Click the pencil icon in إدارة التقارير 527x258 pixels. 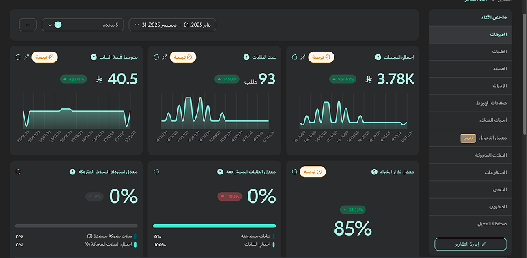pos(483,244)
